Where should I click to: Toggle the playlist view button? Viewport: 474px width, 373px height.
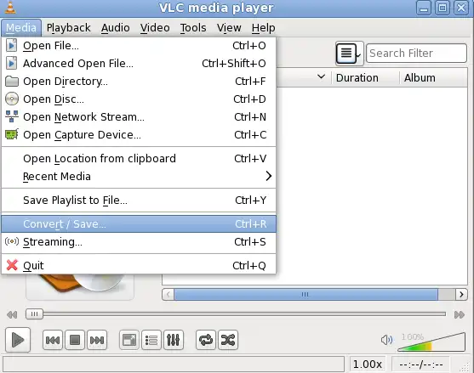click(151, 340)
